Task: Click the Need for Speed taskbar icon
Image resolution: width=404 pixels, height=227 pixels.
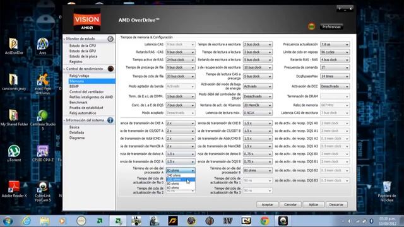Action: click(173, 221)
